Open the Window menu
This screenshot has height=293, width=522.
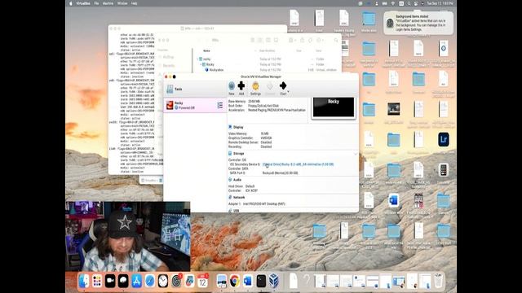pyautogui.click(x=122, y=3)
